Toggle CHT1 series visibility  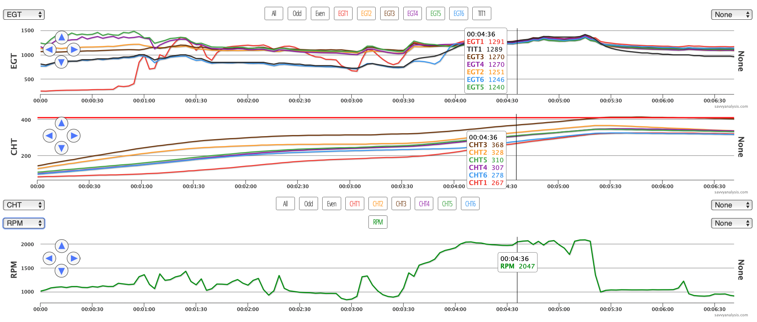coord(355,204)
